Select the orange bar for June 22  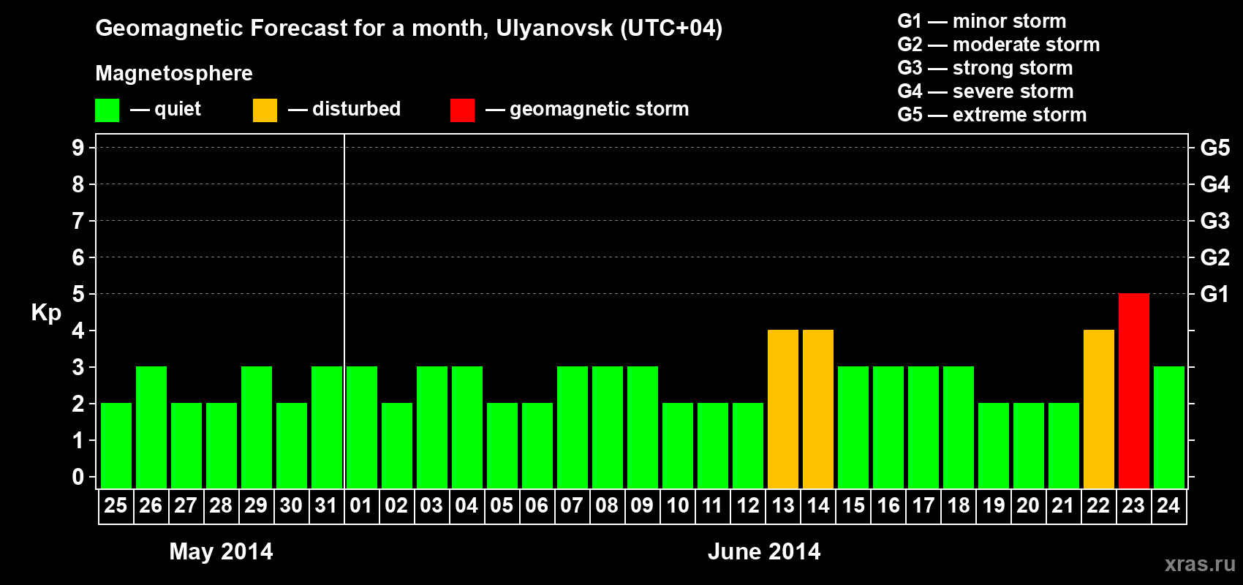tap(1099, 409)
